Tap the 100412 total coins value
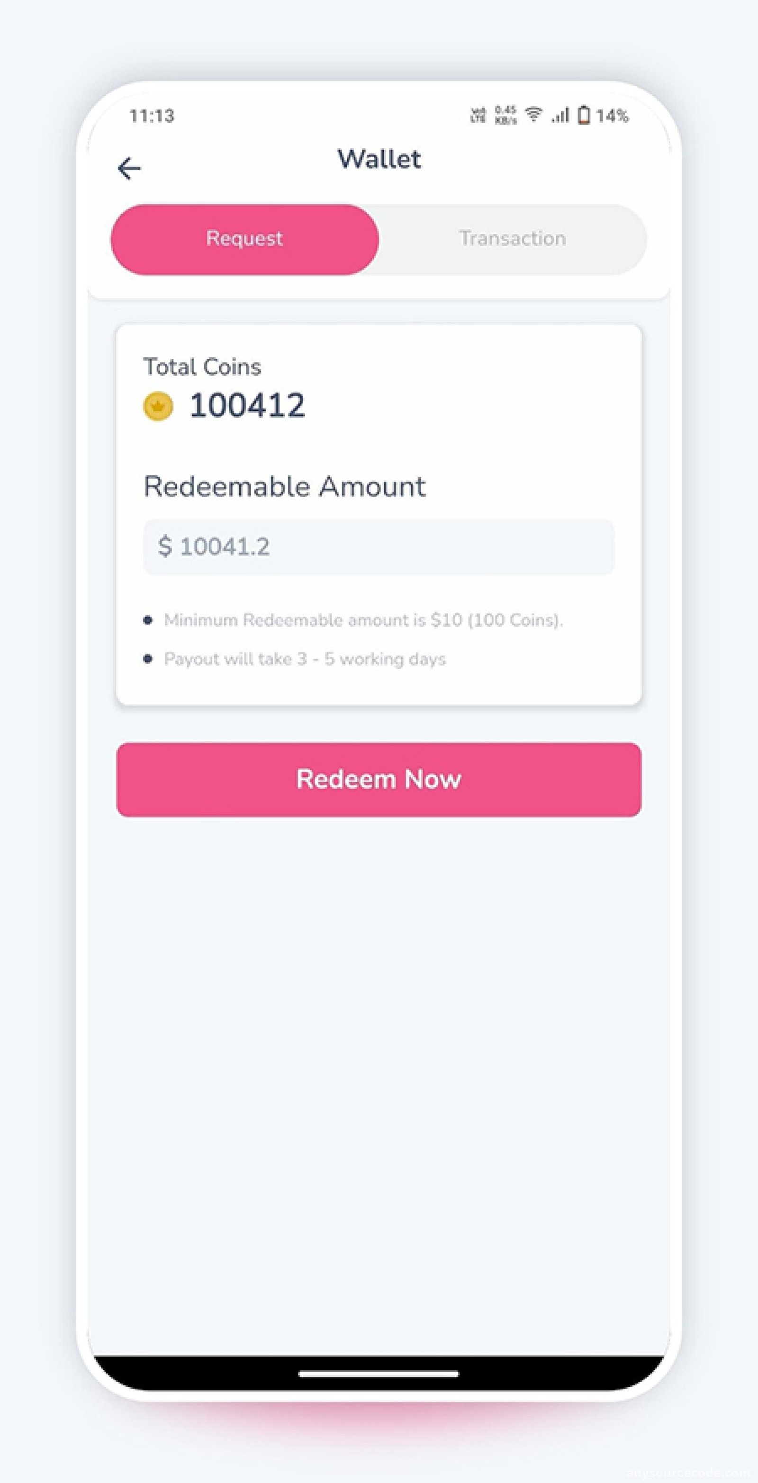The height and width of the screenshot is (1483, 758). click(x=247, y=405)
